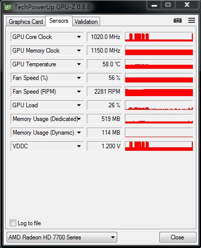
Task: Click the camera screenshot icon
Action: pyautogui.click(x=178, y=20)
